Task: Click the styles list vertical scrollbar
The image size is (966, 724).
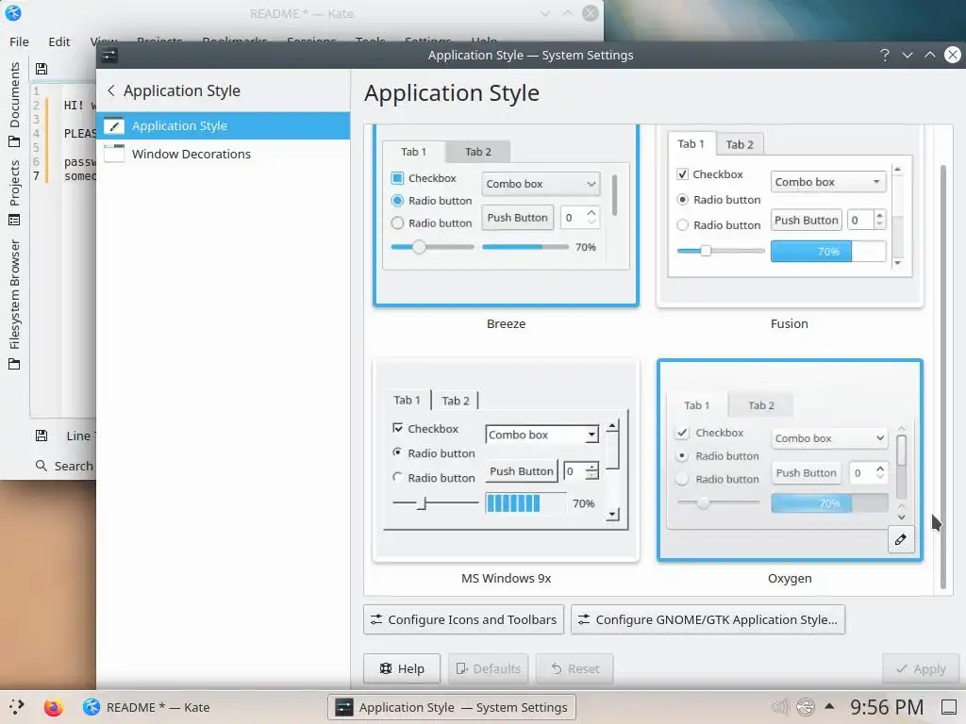Action: point(942,377)
